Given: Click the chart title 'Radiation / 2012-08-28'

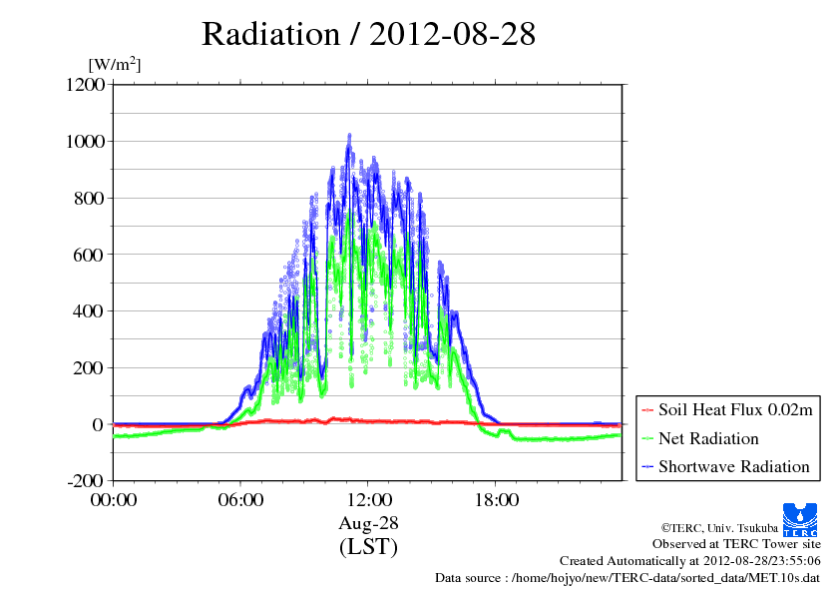Looking at the screenshot, I should (368, 34).
